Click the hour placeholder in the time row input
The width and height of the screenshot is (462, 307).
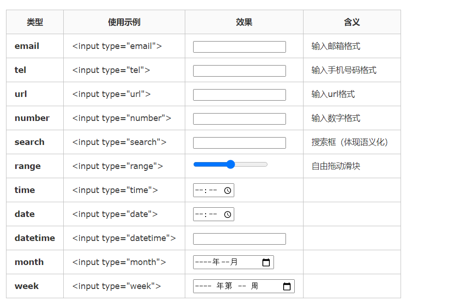click(x=199, y=190)
